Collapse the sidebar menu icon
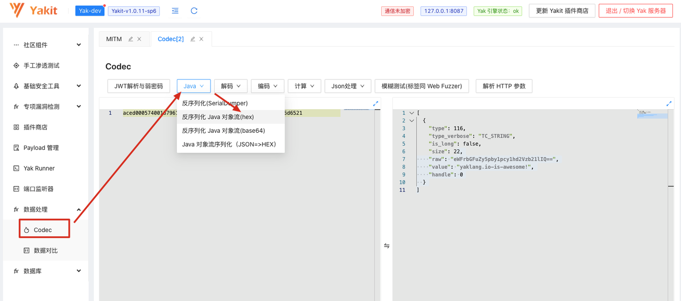The width and height of the screenshot is (681, 301). coord(175,11)
